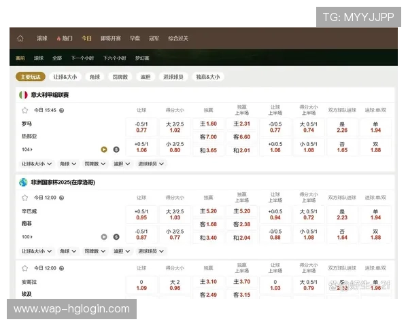Expand 角球 dropdown under 罗马 match
This screenshot has height=326, width=408.
pos(68,164)
